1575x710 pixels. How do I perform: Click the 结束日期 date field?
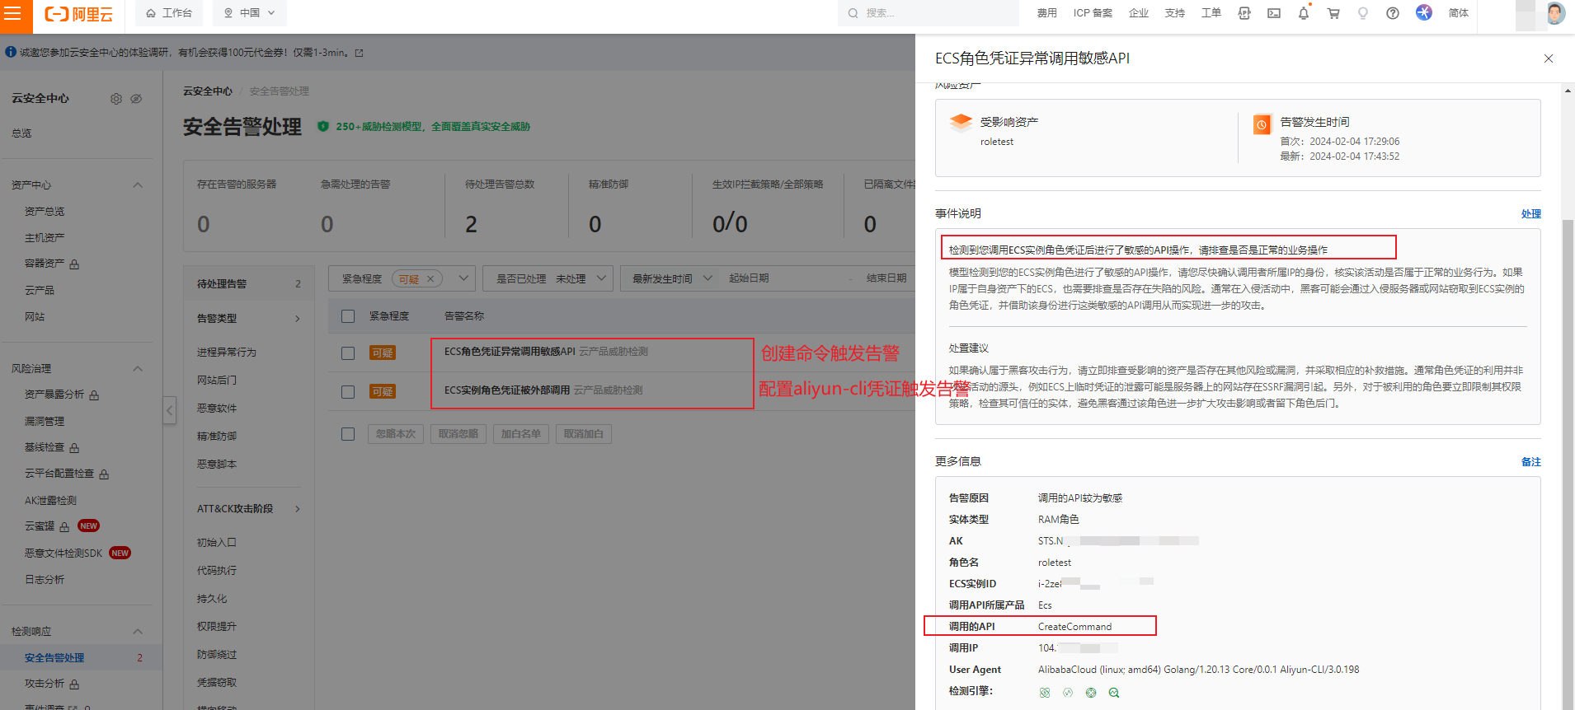coord(886,278)
